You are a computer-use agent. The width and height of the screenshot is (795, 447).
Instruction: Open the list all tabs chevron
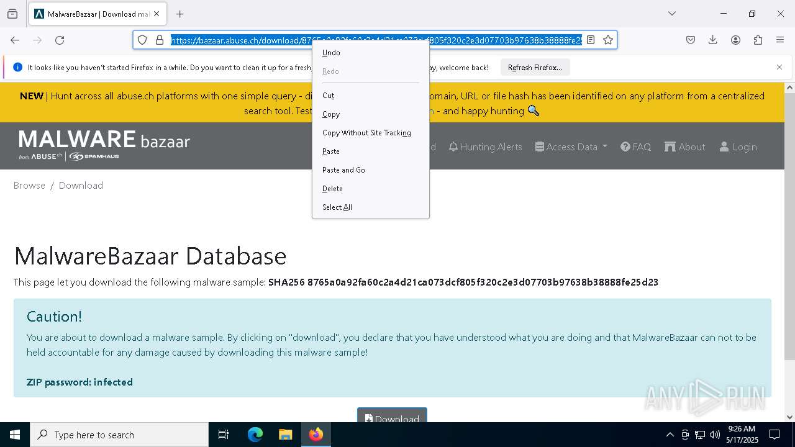(671, 14)
